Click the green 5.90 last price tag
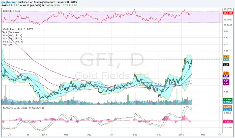The image size is (235, 138). [226, 59]
